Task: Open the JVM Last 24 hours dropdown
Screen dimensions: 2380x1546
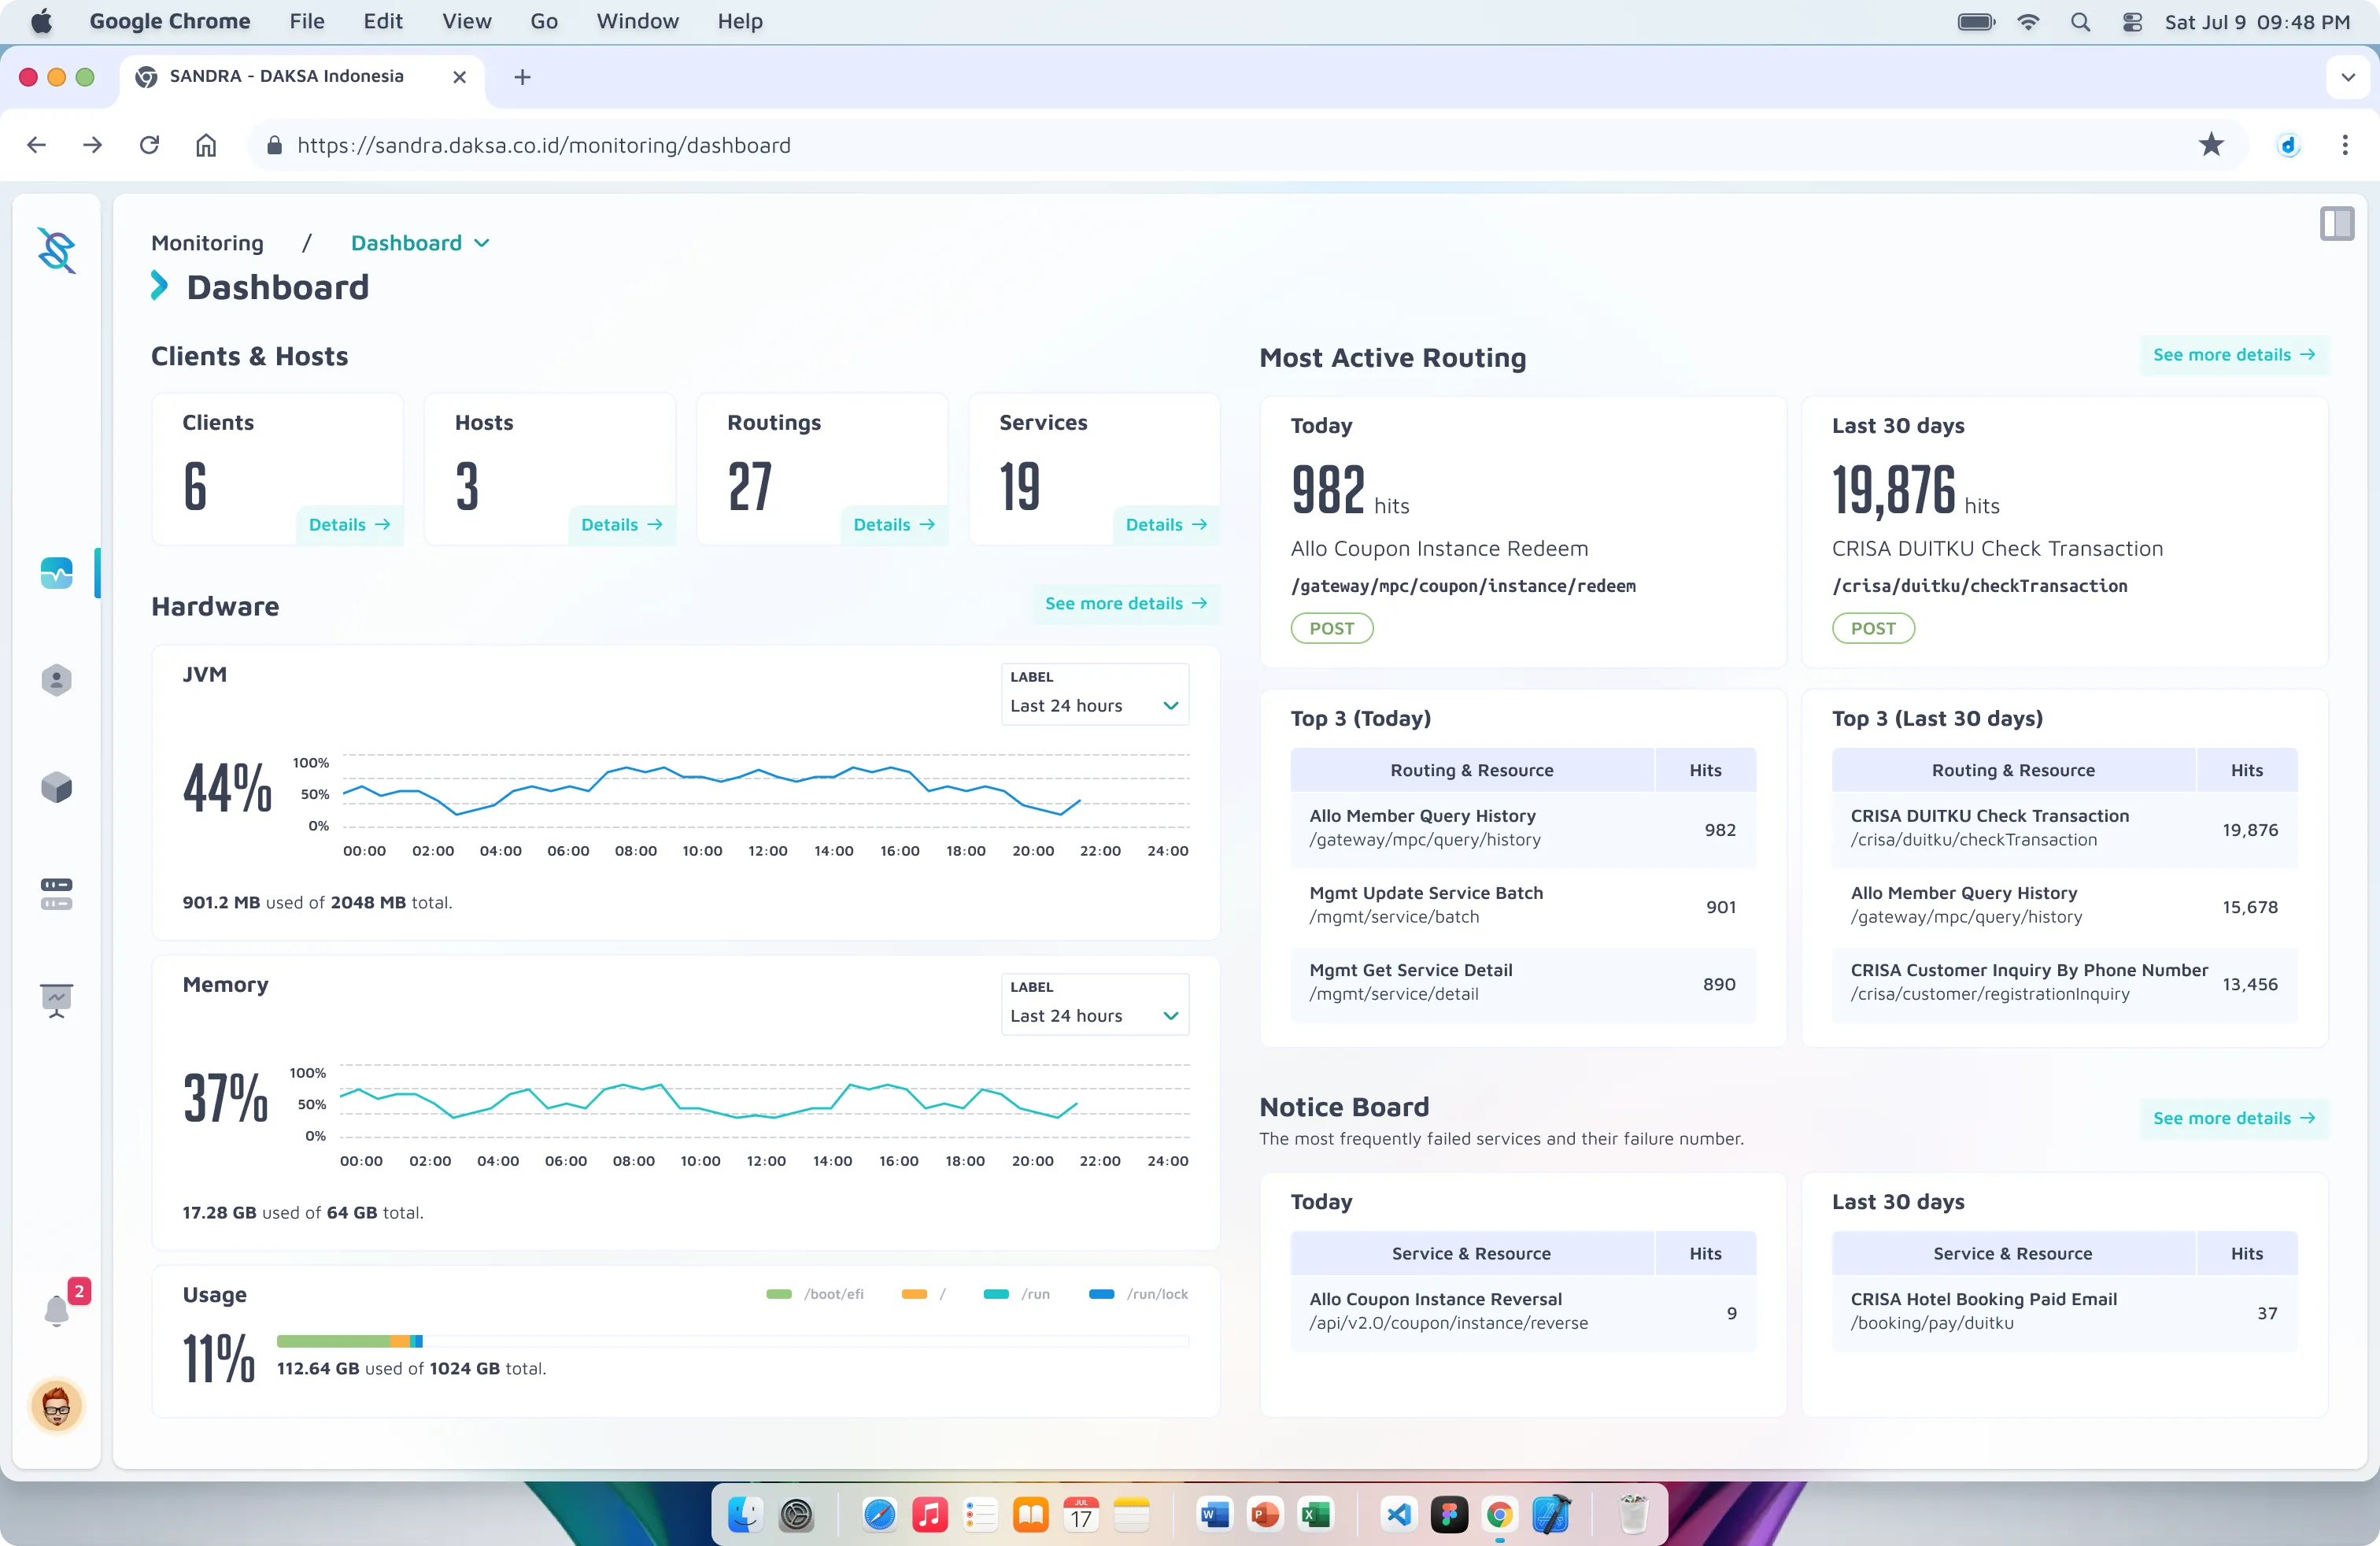Action: 1094,694
